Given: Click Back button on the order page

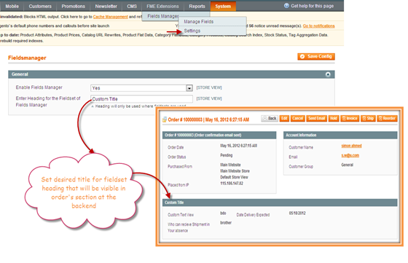Looking at the screenshot, I should pos(270,118).
